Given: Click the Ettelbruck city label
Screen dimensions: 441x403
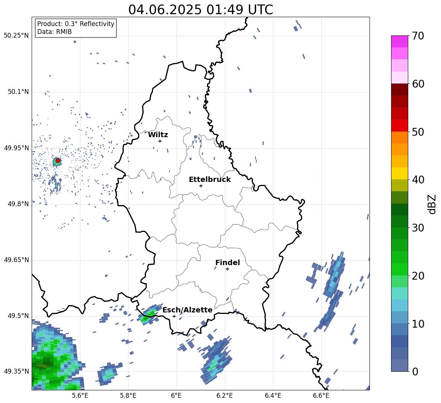Looking at the screenshot, I should coord(210,180).
